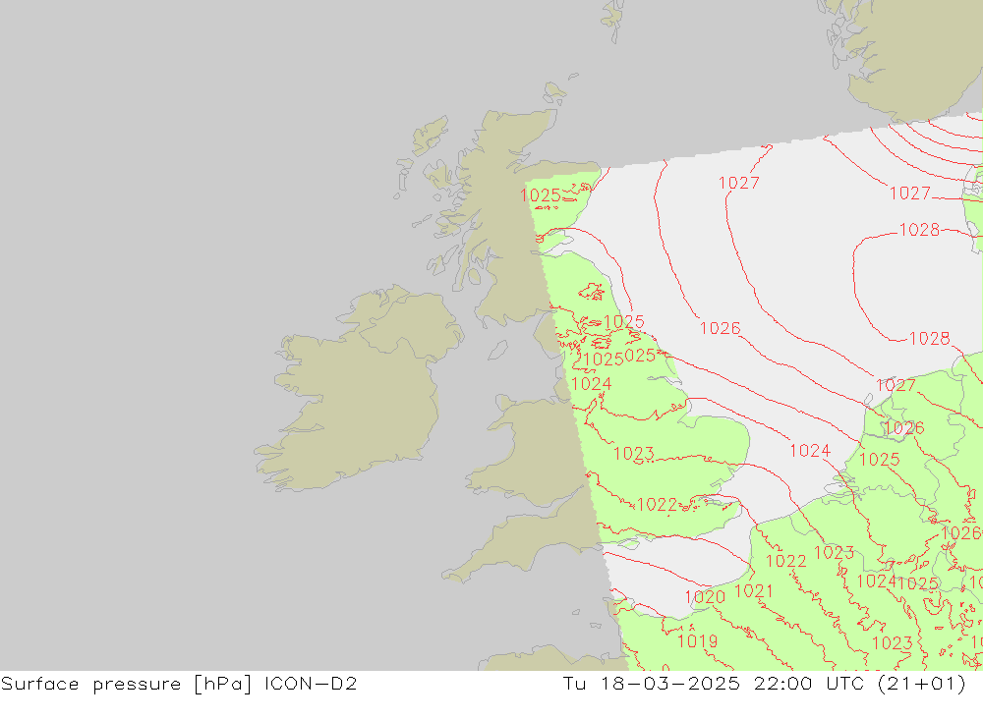This screenshot has height=720, width=983.
Task: Click the 1020 isobar label
Action: (705, 597)
